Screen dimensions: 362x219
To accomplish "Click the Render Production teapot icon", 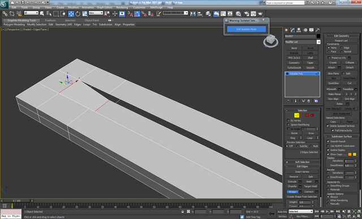I will [x=260, y=14].
